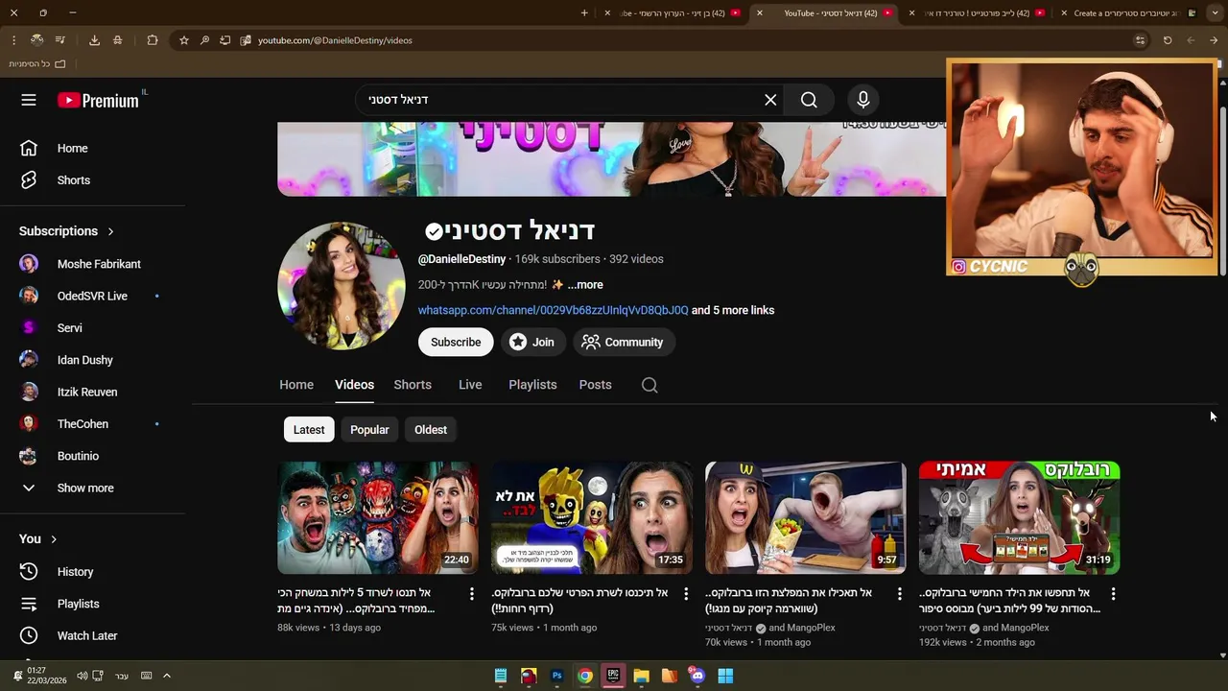1228x691 pixels.
Task: Click the browser address bar URL
Action: coord(335,40)
